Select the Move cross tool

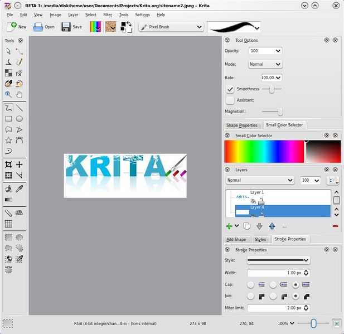(20, 164)
